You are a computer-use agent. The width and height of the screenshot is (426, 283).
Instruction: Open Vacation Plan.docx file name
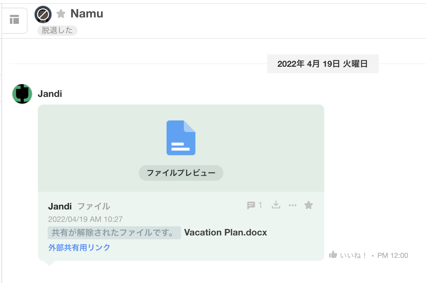click(x=225, y=232)
